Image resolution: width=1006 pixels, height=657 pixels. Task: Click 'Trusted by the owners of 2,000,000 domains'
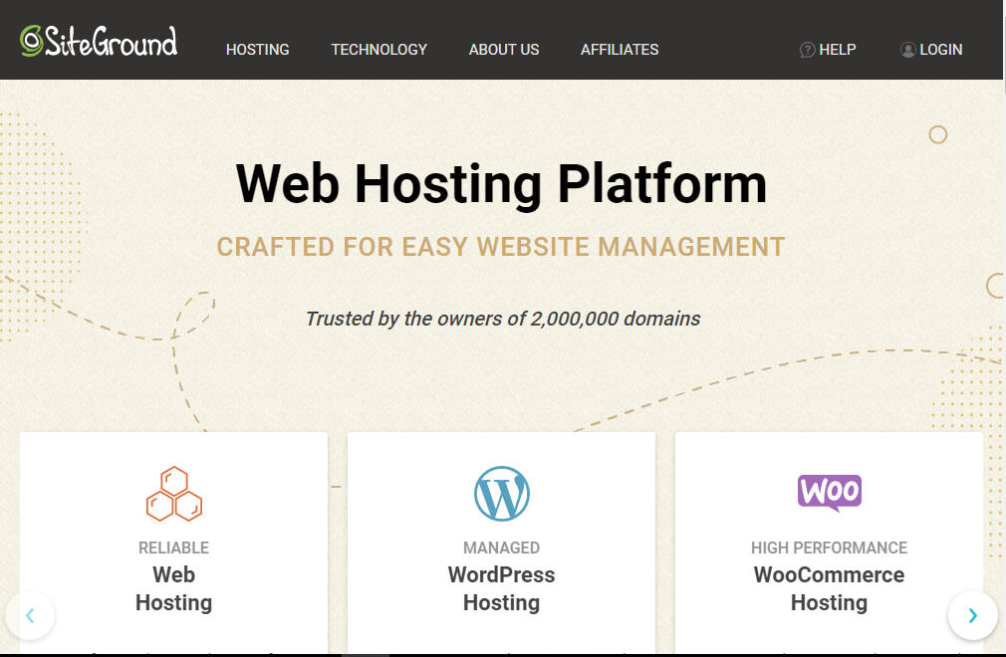coord(503,319)
